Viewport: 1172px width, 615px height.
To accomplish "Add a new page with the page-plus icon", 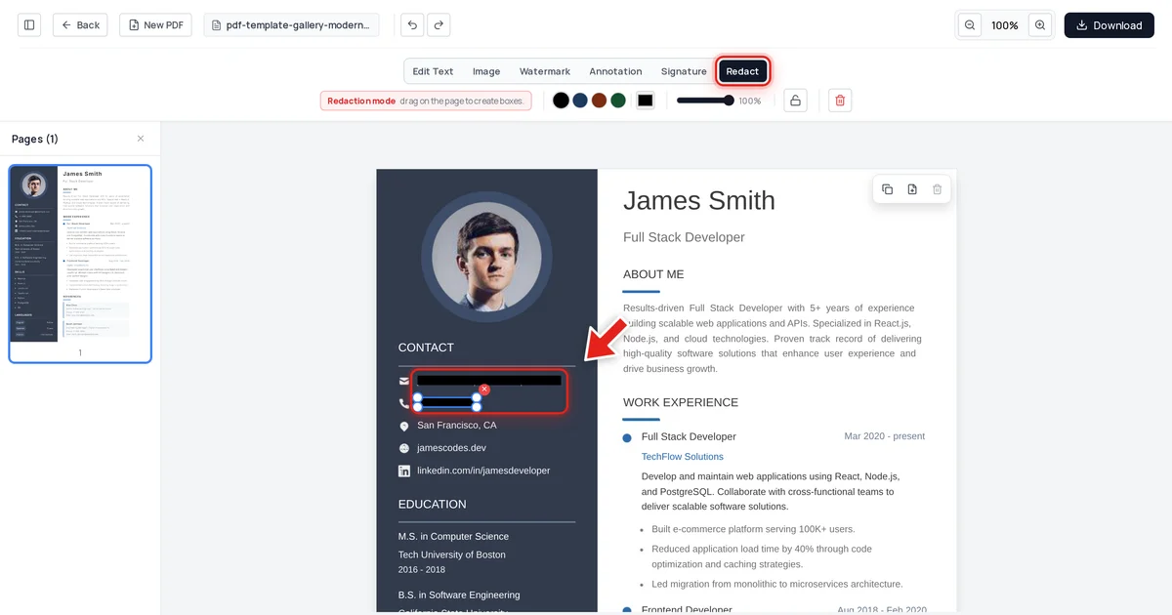I will pos(912,189).
